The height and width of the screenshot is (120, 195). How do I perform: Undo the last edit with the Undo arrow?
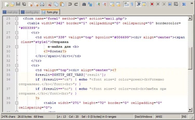70,4
